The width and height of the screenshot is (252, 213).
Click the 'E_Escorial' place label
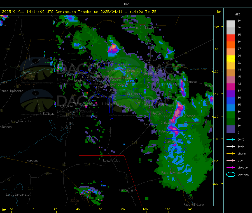104,96
